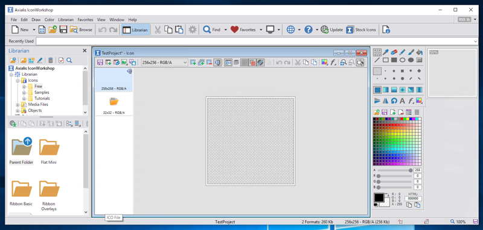The height and width of the screenshot is (230, 483).
Task: Click the Browse button
Action: [82, 30]
